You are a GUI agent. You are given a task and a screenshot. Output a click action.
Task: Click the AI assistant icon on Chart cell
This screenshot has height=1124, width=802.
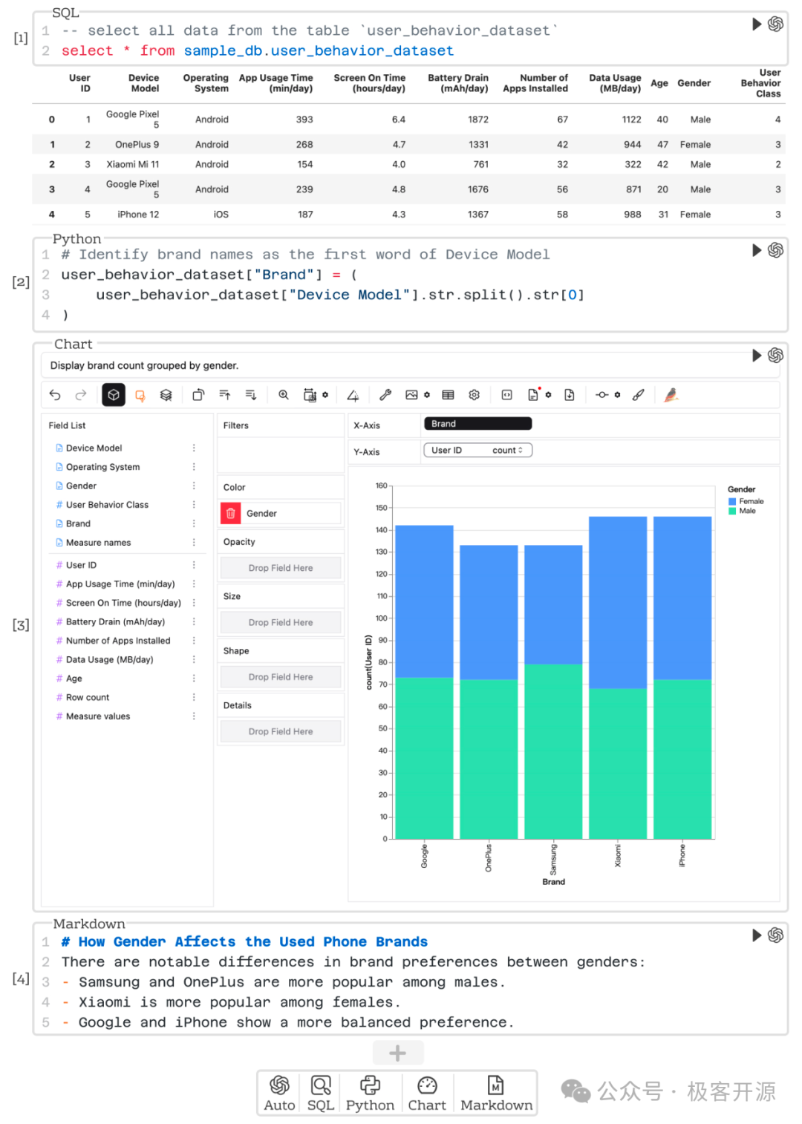click(776, 356)
